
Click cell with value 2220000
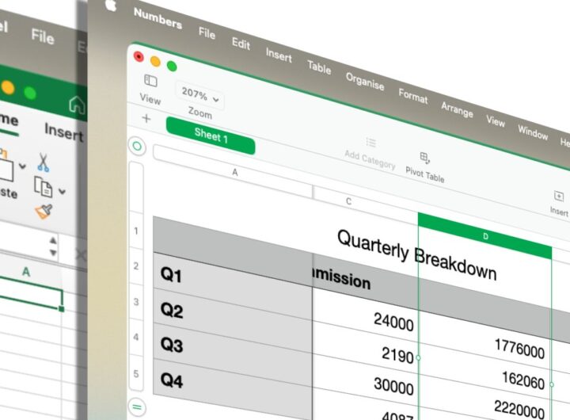(x=485, y=402)
